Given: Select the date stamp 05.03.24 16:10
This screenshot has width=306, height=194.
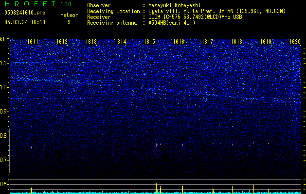Looking at the screenshot, I should (x=25, y=22).
